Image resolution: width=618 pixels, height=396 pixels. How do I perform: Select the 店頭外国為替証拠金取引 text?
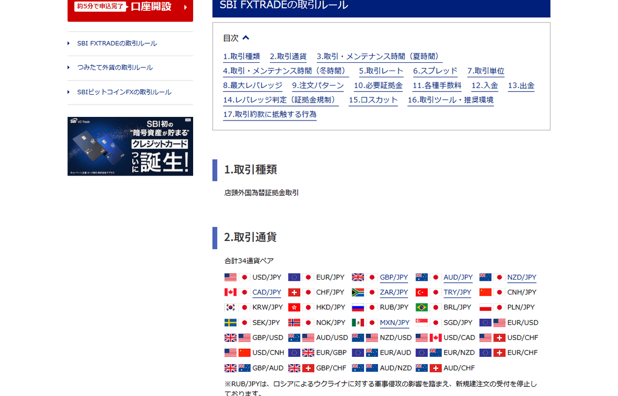click(x=262, y=193)
